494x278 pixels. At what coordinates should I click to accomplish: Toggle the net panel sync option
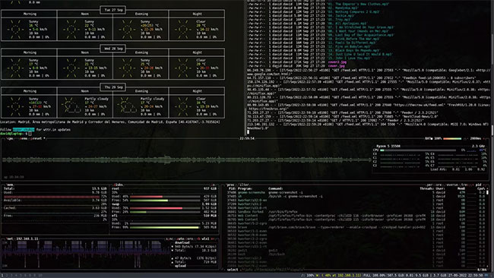pyautogui.click(x=169, y=239)
